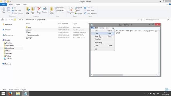Screen dimensions: 171x96
Task: Open the recent locations dropdown arrow
Action: click(x=9, y=20)
